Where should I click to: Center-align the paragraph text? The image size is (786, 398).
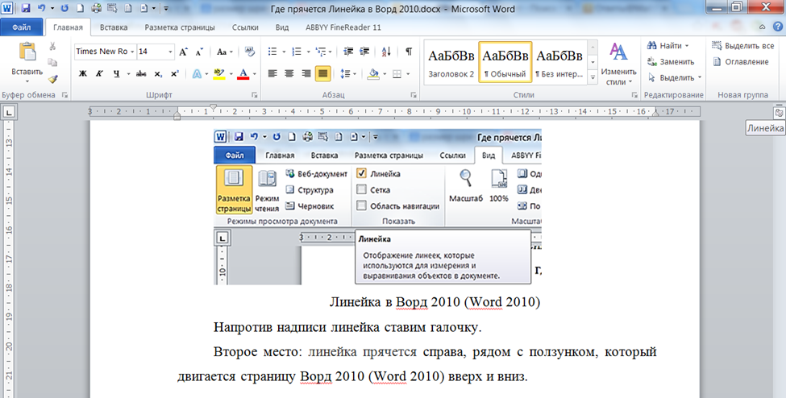[289, 73]
